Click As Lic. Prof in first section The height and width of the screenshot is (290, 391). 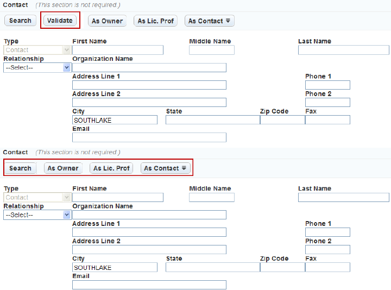coord(155,21)
